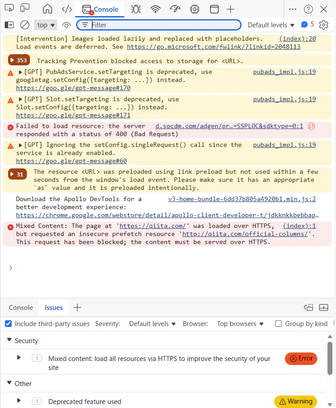
Task: Collapse the Security issues section
Action: pyautogui.click(x=9, y=340)
